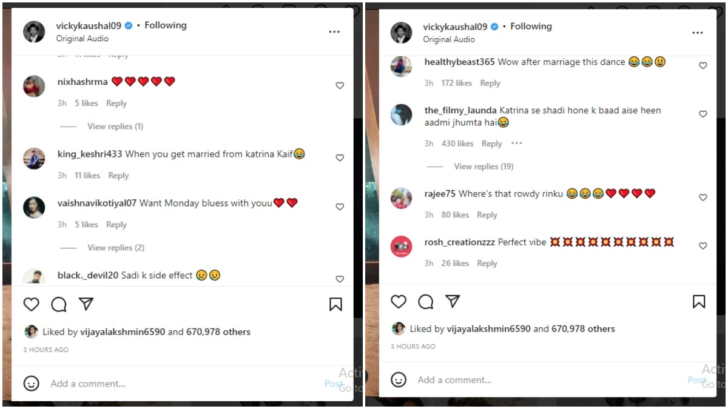Like the post in the left panel
The width and height of the screenshot is (728, 409).
point(31,304)
